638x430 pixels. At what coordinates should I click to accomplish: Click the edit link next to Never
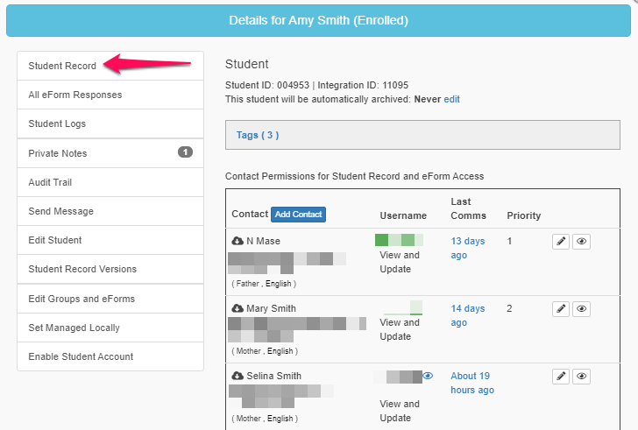pyautogui.click(x=451, y=100)
